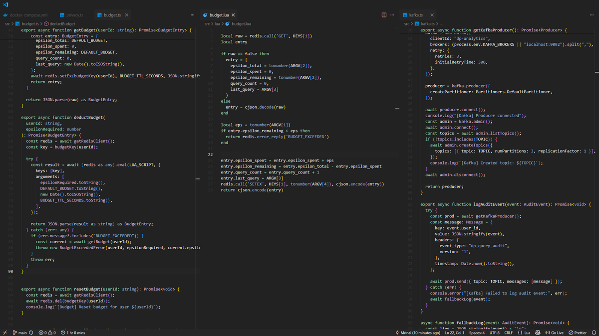Show git blame Mrinal (10 minutes ago)

[x=417, y=333]
